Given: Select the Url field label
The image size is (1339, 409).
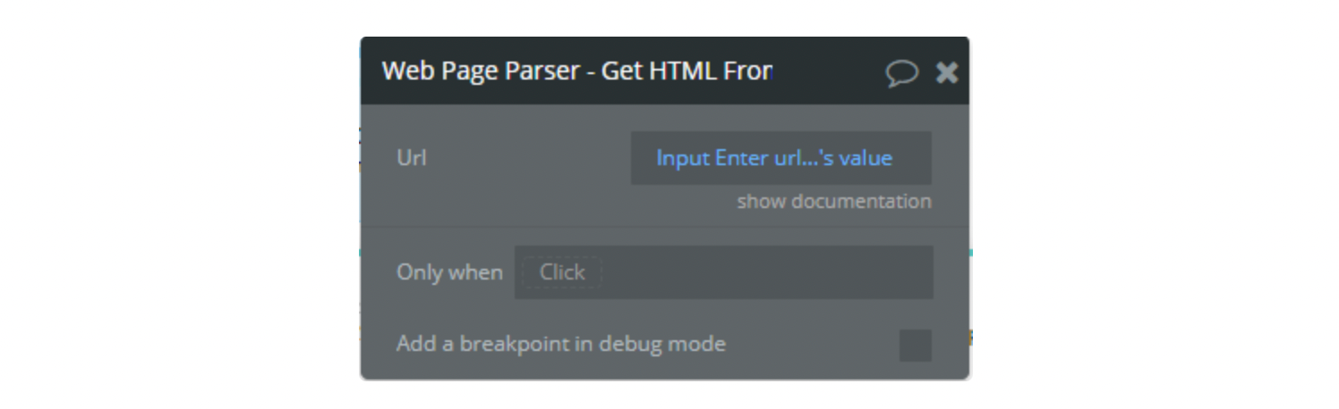Looking at the screenshot, I should 412,158.
